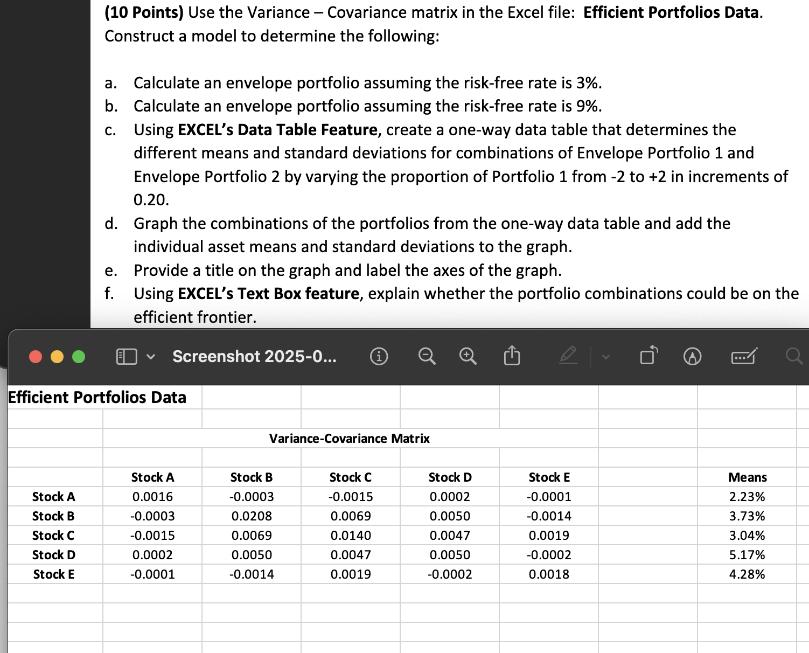Enable the highlight markup pencil tool
809x653 pixels.
click(x=569, y=356)
